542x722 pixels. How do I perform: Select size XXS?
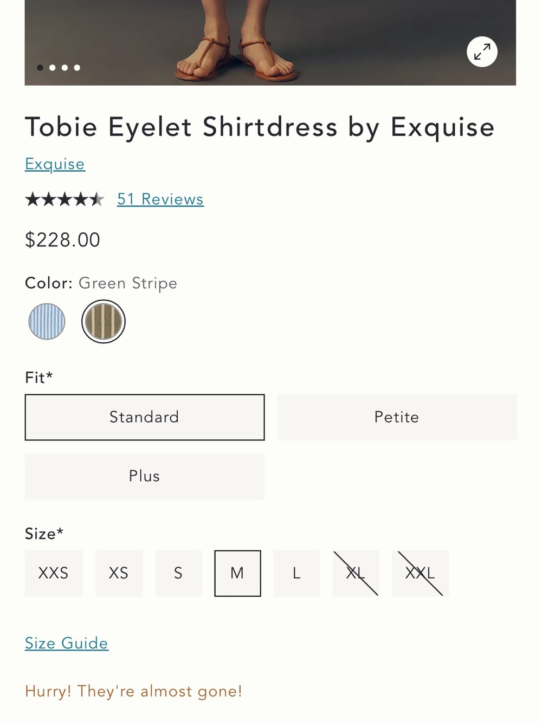pyautogui.click(x=54, y=573)
